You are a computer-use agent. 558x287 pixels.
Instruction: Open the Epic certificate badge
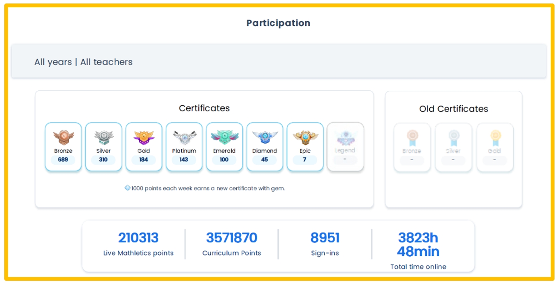[x=305, y=137]
